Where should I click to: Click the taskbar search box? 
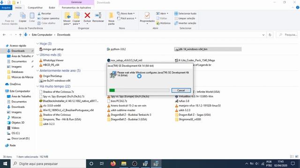coord(48,164)
